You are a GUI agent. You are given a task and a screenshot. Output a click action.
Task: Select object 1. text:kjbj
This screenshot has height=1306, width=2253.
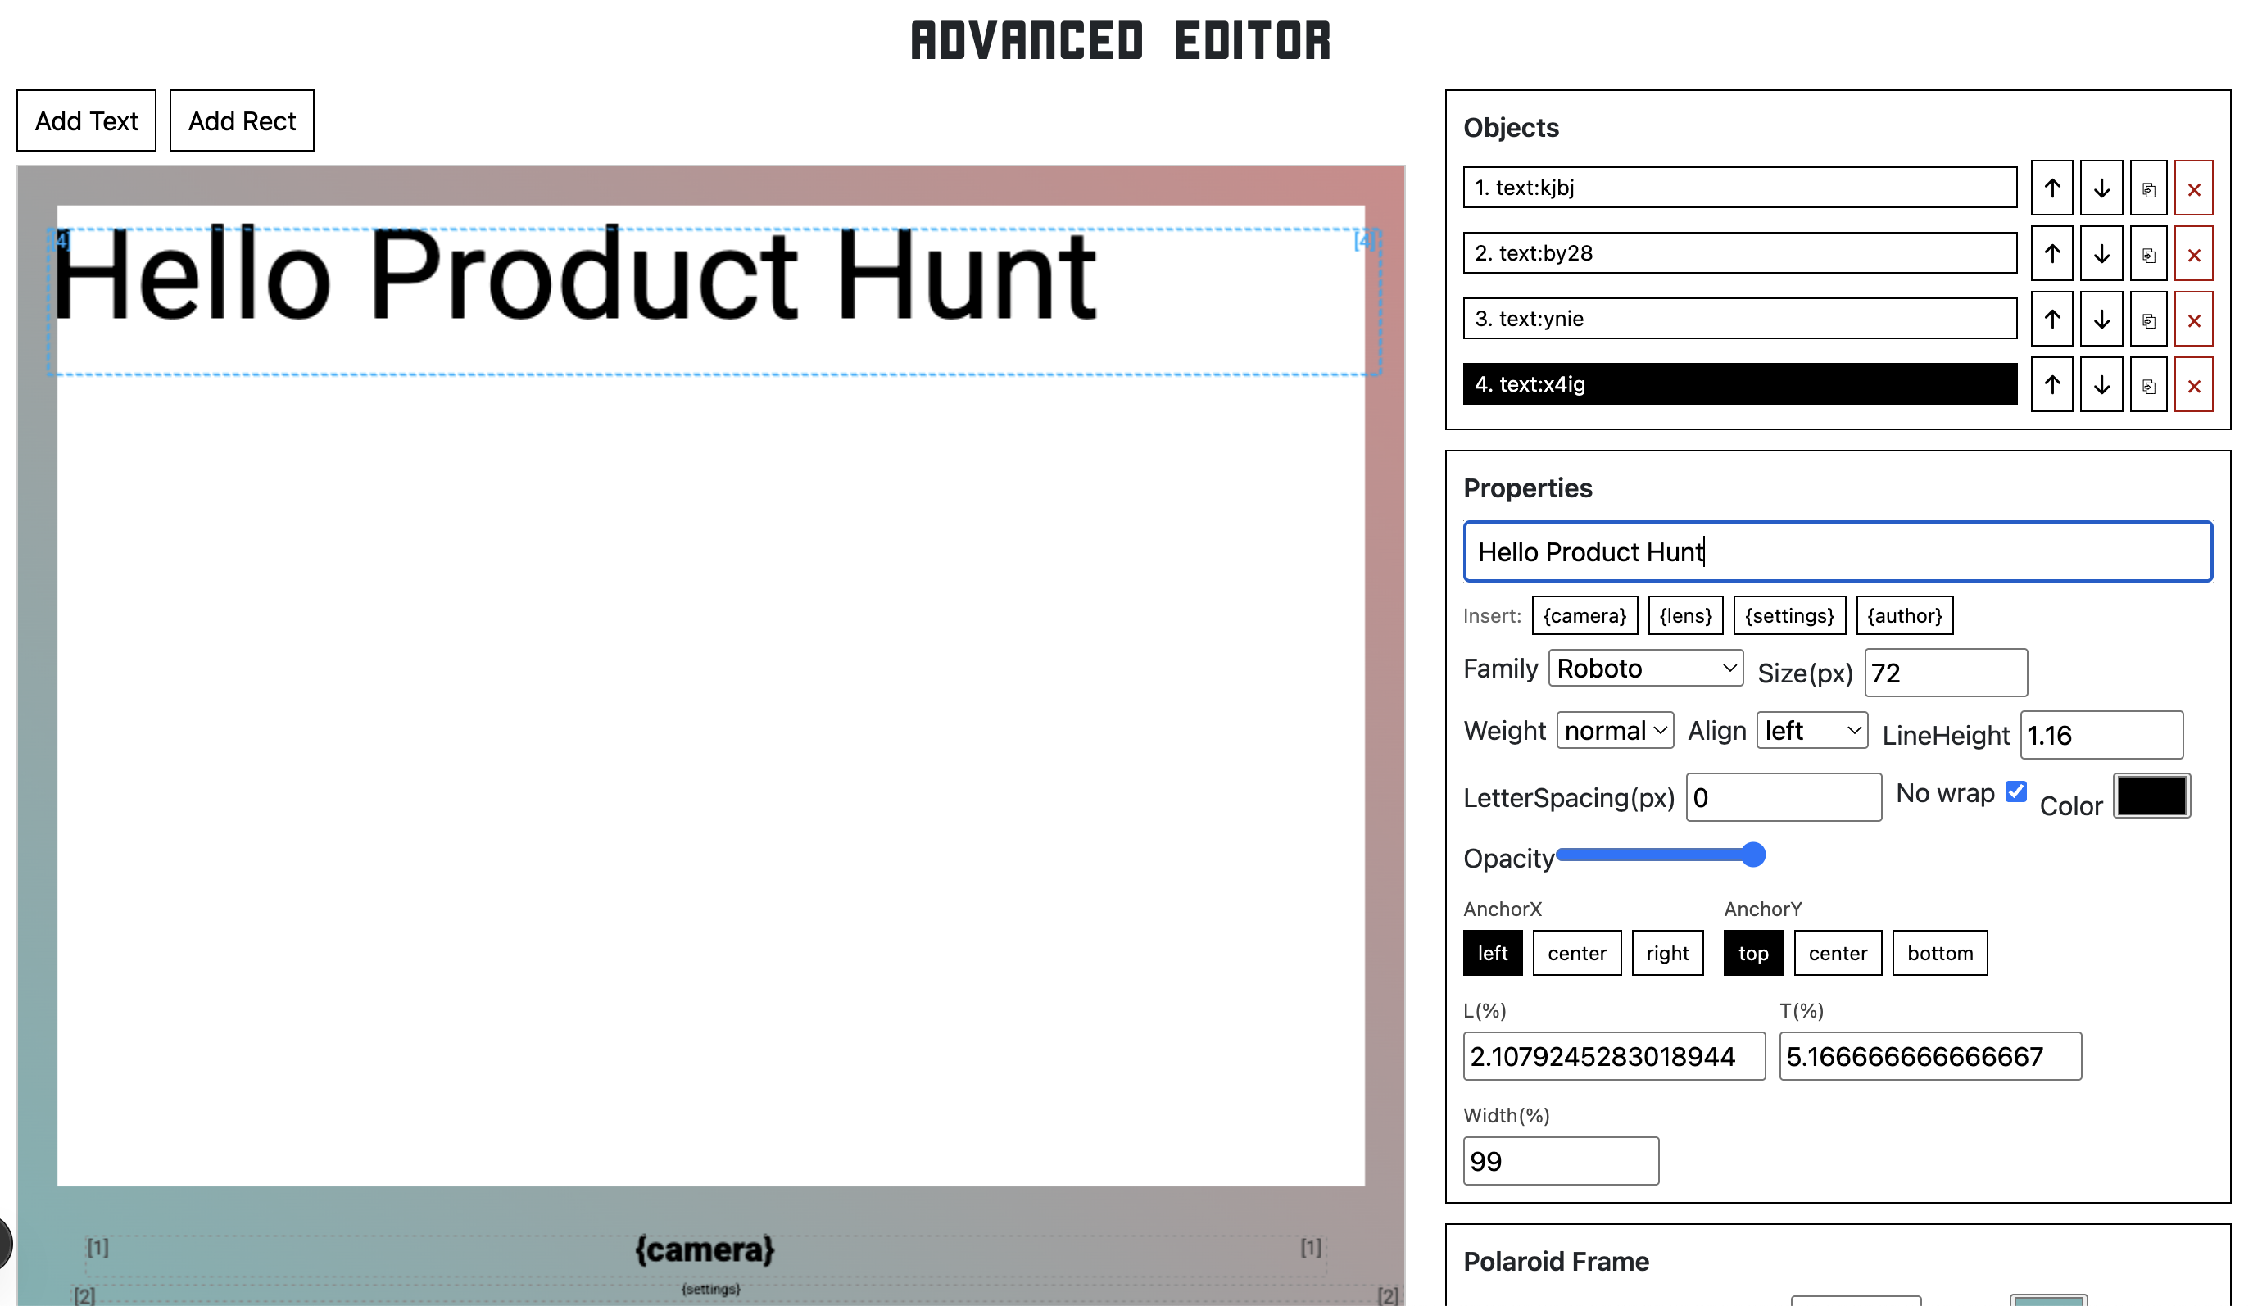tap(1740, 188)
